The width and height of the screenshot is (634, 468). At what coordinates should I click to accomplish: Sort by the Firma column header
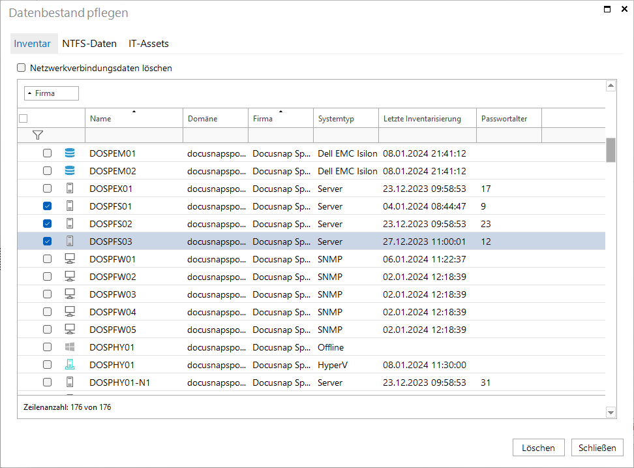tap(280, 118)
